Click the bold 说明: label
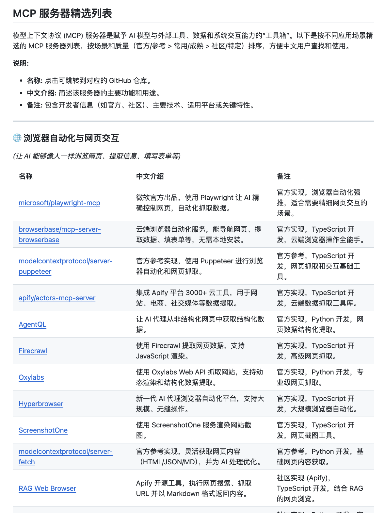Viewport: 384px width, 513px height. pyautogui.click(x=21, y=63)
